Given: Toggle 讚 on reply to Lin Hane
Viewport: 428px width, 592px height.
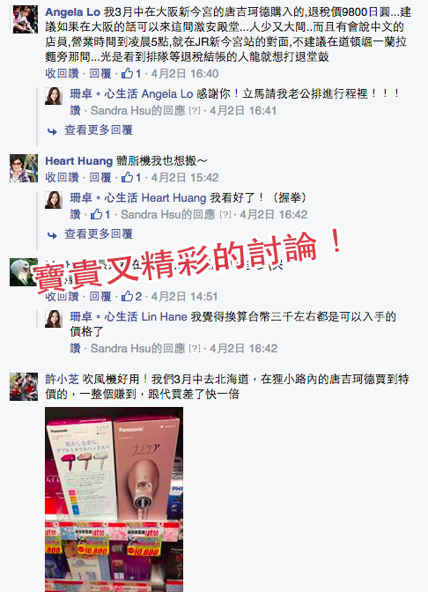Looking at the screenshot, I should (75, 348).
